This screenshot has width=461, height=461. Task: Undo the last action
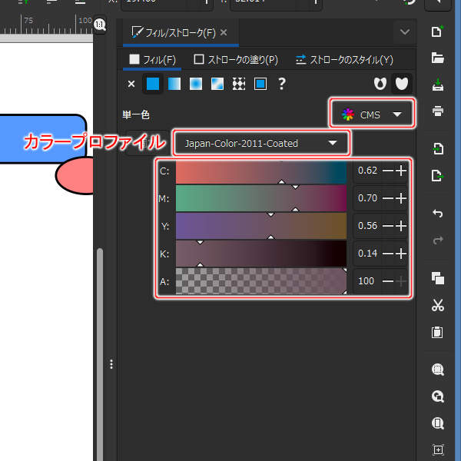[438, 213]
